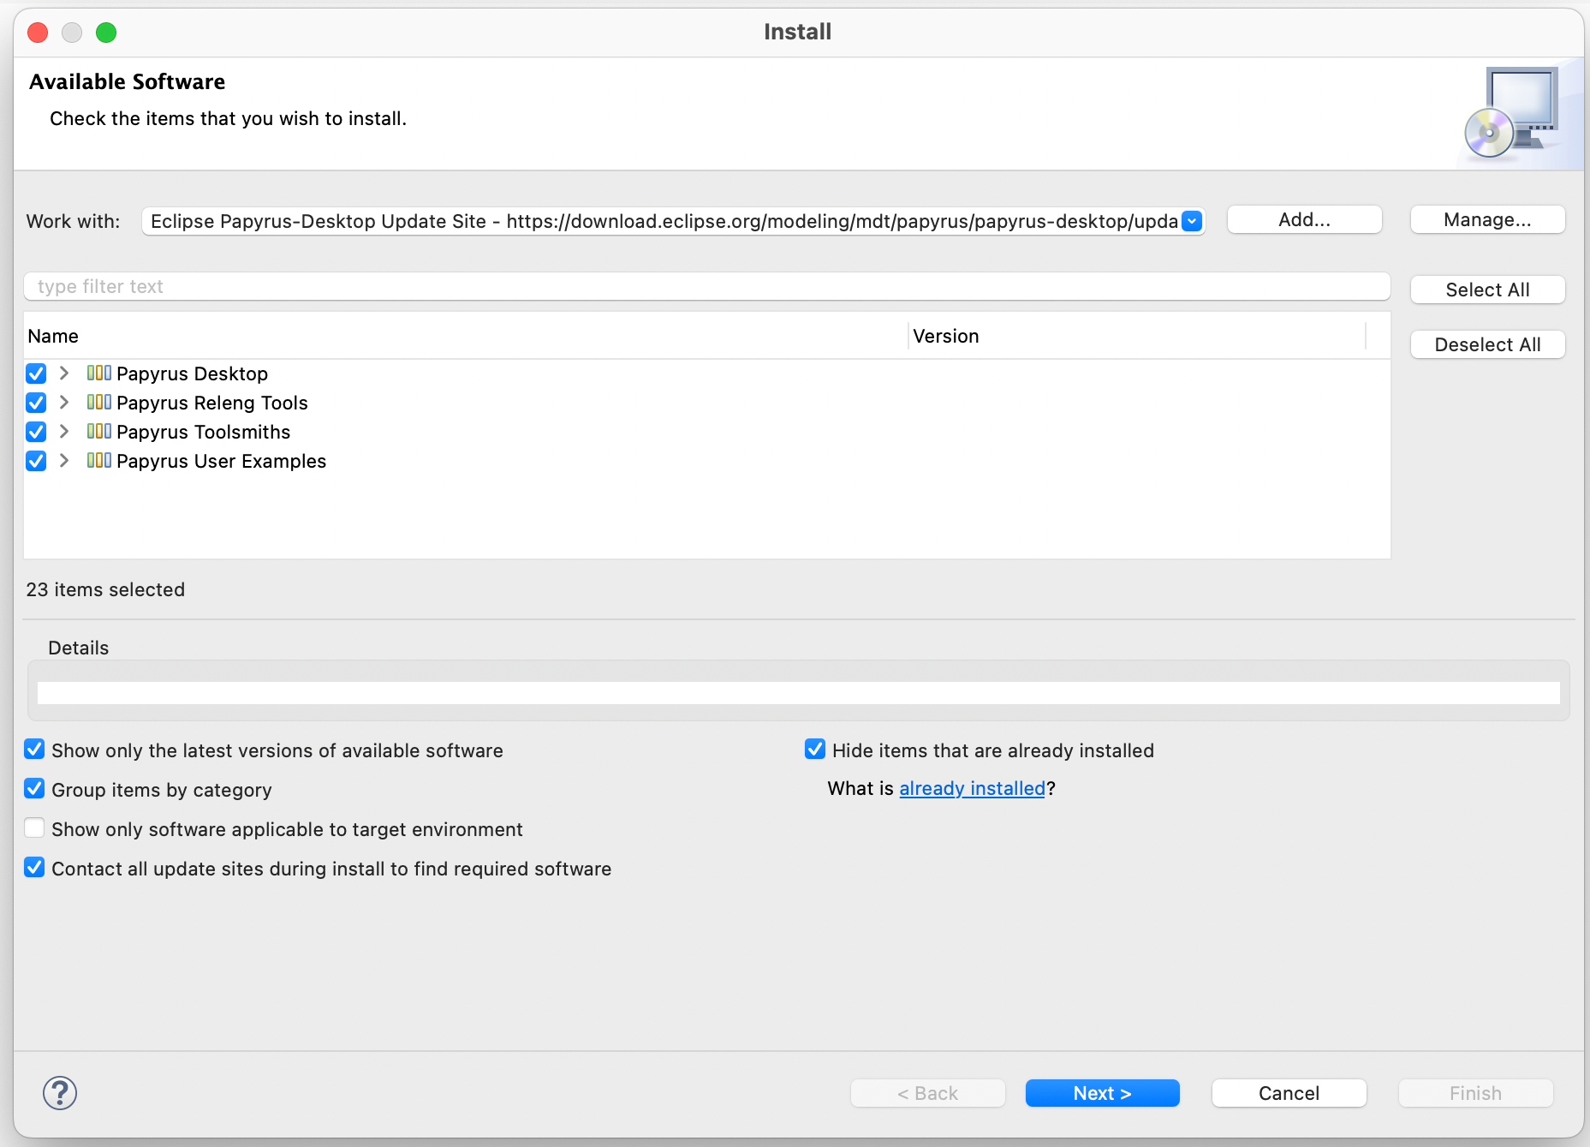Toggle Show only the latest versions checkbox
The image size is (1590, 1147).
coord(34,750)
